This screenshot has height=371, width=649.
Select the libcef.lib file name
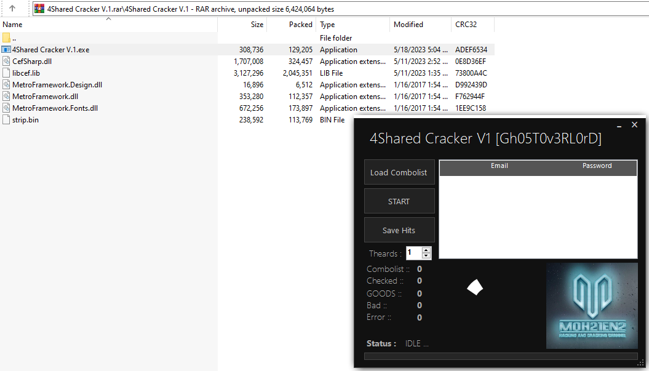tap(26, 73)
